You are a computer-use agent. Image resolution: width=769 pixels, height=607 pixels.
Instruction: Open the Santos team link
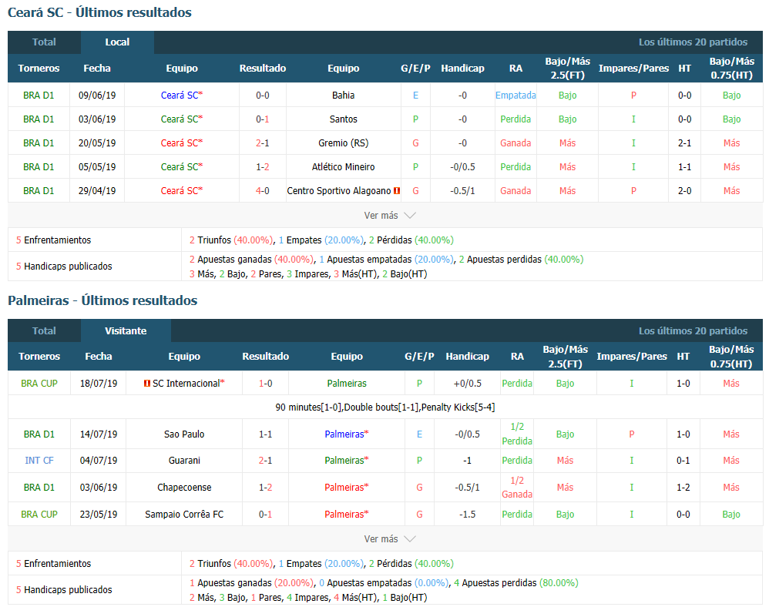pos(344,119)
